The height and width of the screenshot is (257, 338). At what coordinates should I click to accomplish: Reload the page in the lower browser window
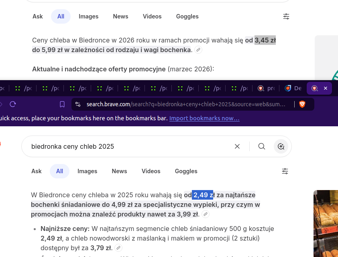click(13, 104)
